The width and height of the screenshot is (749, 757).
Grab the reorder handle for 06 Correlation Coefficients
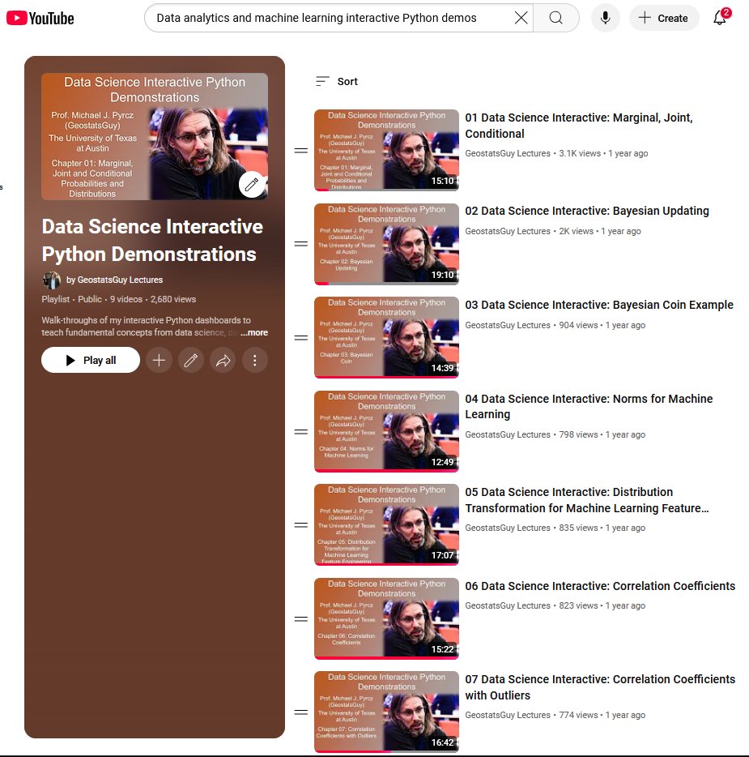(301, 619)
